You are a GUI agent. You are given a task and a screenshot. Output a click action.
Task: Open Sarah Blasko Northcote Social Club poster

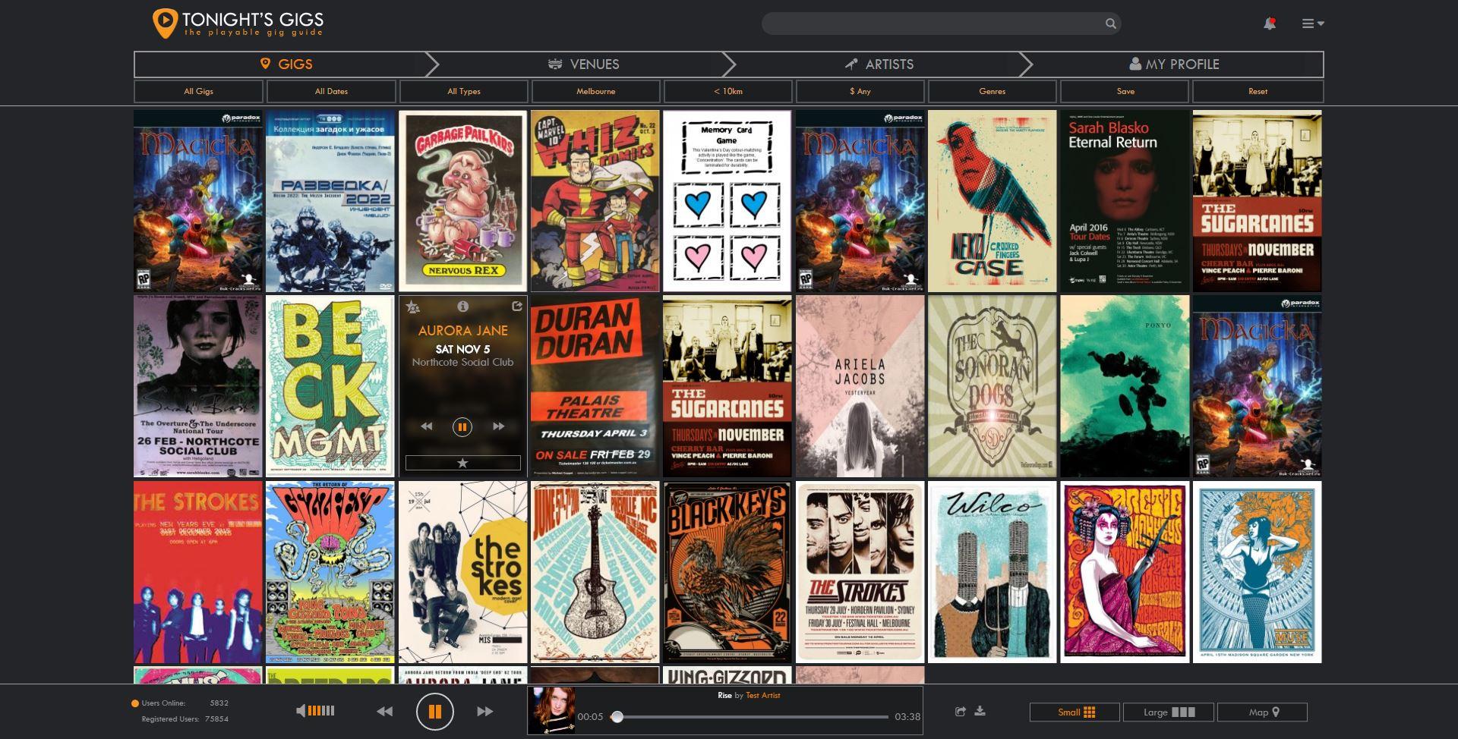point(198,386)
